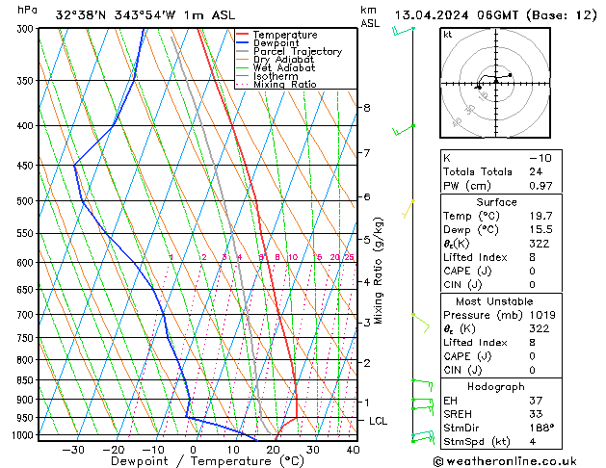Viewport: 606px width, 468px height.
Task: Click the red Temperature legend line
Action: [243, 35]
